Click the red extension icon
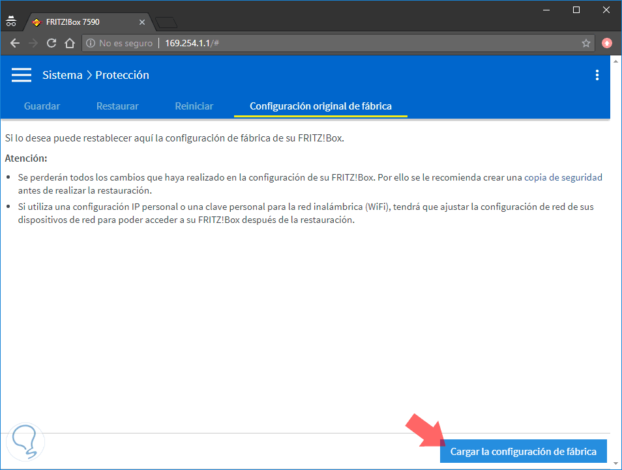This screenshot has height=470, width=622. tap(607, 43)
